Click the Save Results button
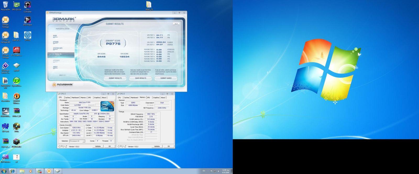The image size is (419, 174). pos(141,78)
